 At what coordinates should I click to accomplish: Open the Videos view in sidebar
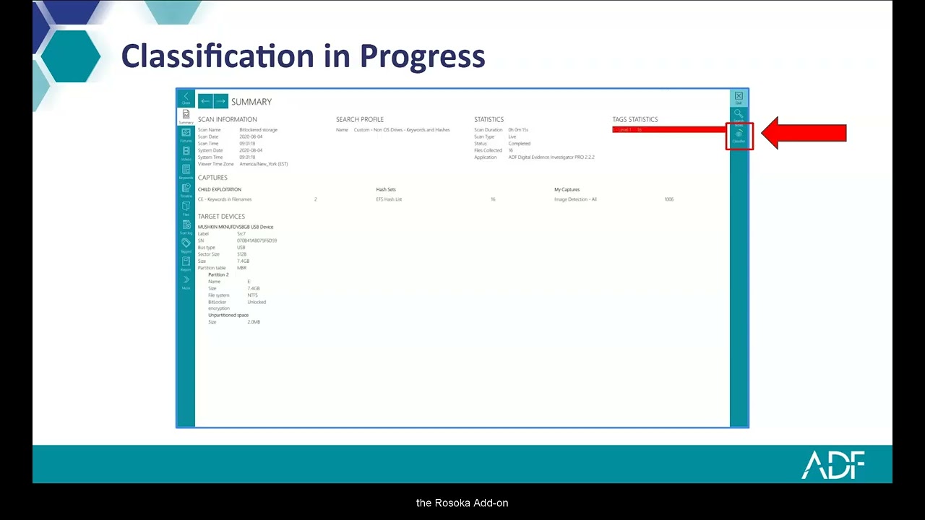pyautogui.click(x=186, y=153)
